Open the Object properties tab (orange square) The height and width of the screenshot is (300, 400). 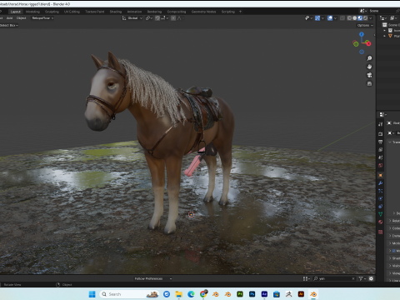pos(381,175)
